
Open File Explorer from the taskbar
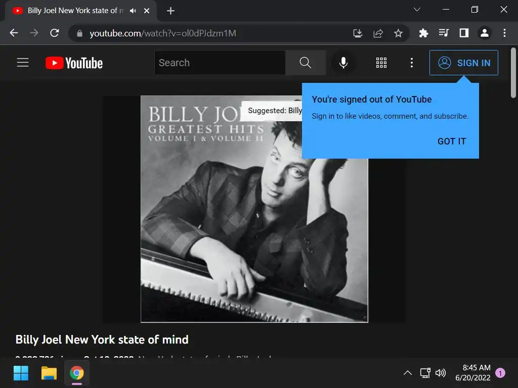click(x=49, y=373)
